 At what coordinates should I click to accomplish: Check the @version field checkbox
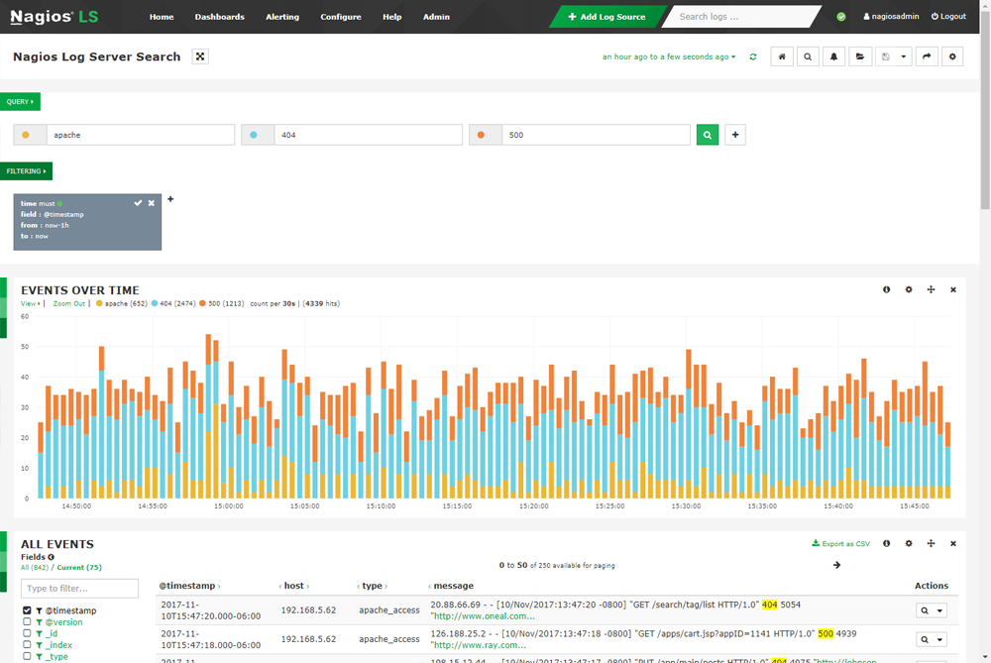(x=28, y=622)
